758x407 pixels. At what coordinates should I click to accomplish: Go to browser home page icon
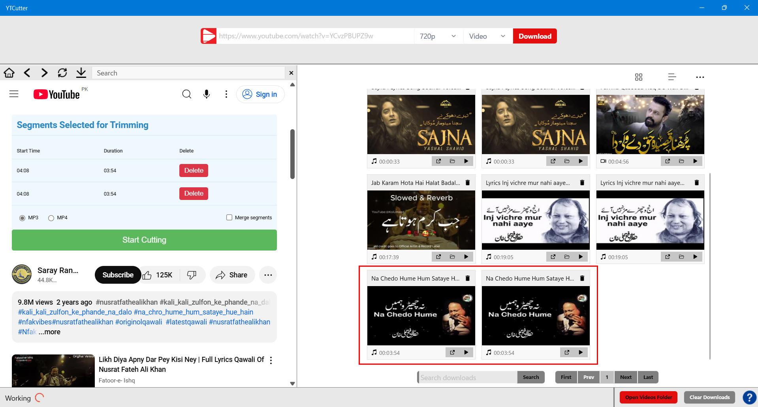tap(9, 73)
